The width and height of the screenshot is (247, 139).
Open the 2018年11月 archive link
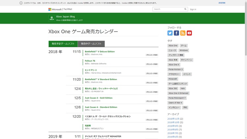tap(173, 119)
